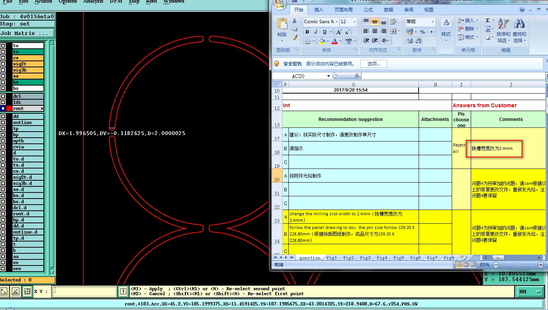Open the font name dropdown showing Comic Sans
The height and width of the screenshot is (310, 548).
336,22
